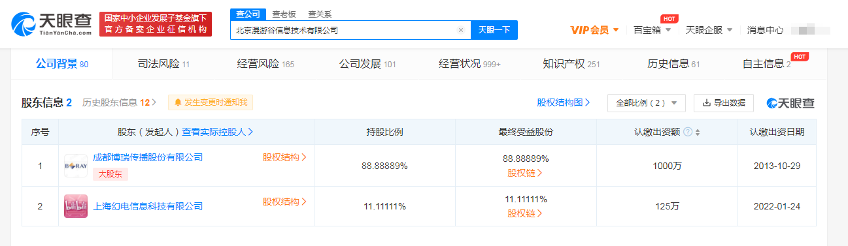Click the 股东信息 2 section heading

[46, 102]
